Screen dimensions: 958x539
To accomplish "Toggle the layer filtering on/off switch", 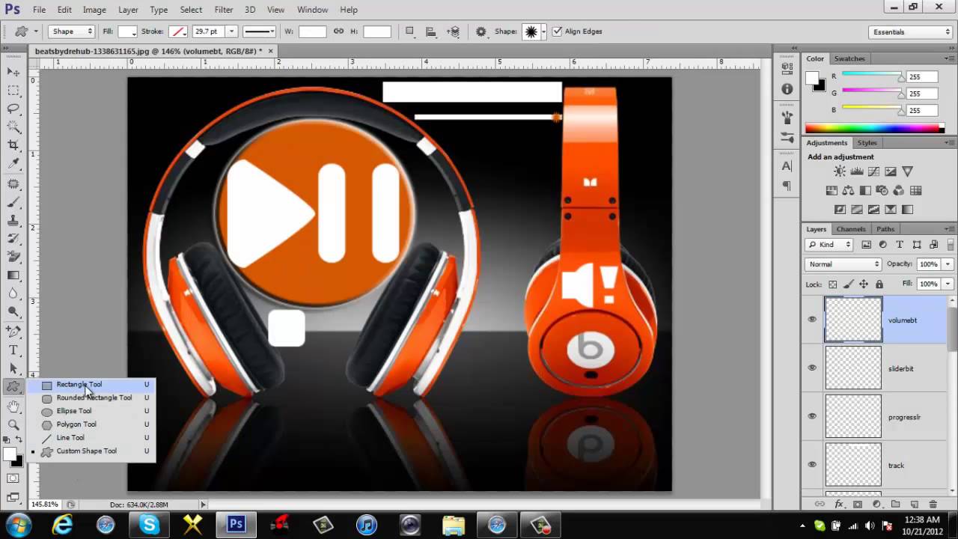I will 949,245.
